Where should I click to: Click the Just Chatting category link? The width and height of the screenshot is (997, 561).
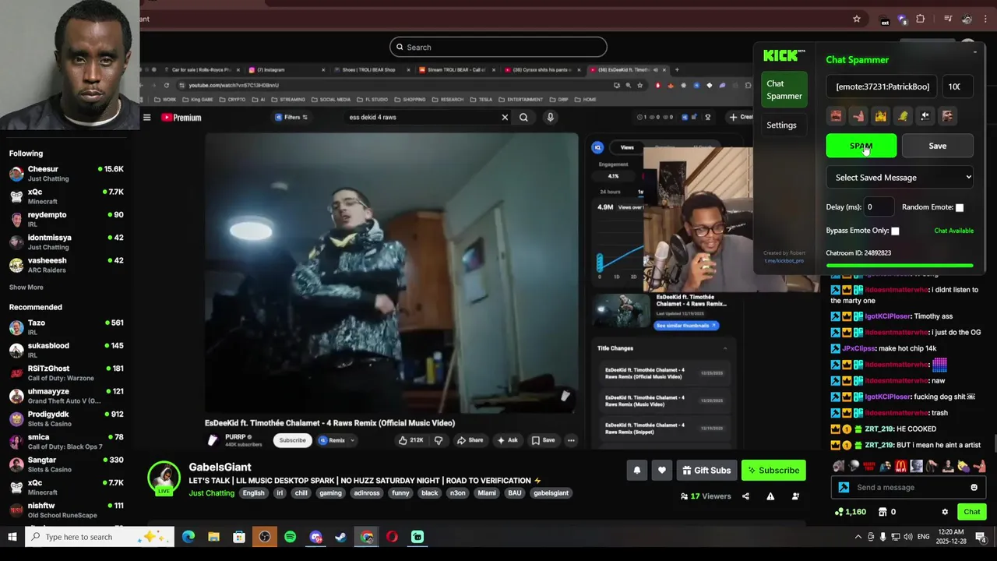[211, 493]
